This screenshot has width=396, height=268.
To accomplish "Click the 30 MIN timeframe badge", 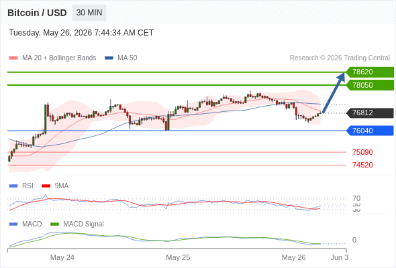I will click(89, 13).
